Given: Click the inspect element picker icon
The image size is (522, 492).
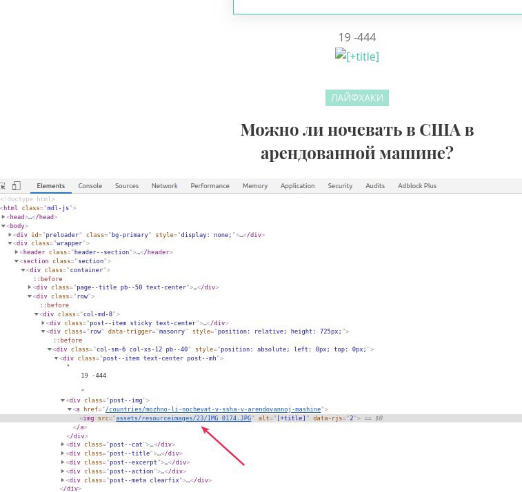Looking at the screenshot, I should coord(3,185).
